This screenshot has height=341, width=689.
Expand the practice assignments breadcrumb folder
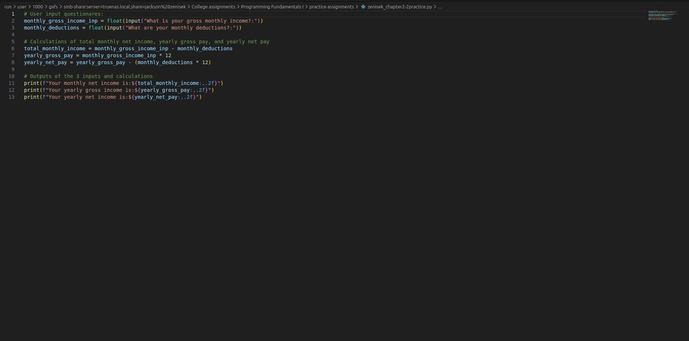point(331,7)
